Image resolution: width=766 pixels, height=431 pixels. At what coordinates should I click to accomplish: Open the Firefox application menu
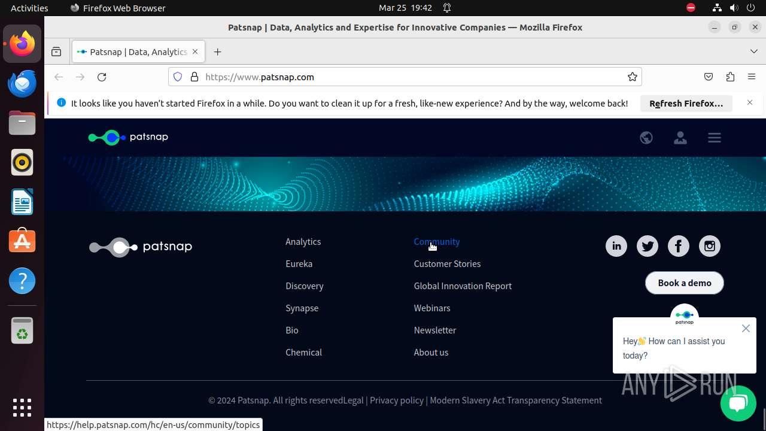tap(752, 77)
